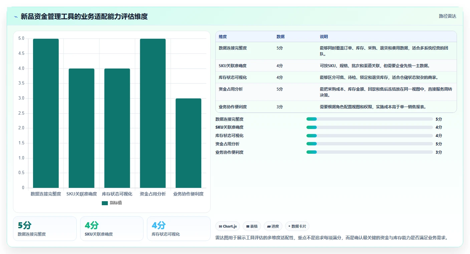Click the description starting 需要根据角色配置
470x254 pixels.
point(373,107)
